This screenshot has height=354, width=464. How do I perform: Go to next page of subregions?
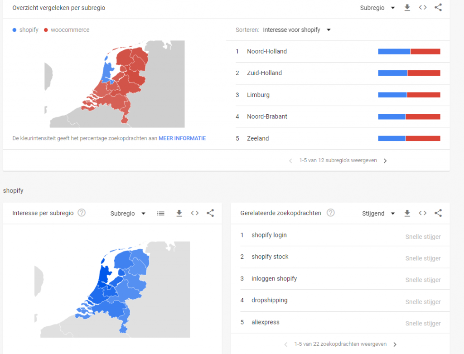tap(385, 160)
